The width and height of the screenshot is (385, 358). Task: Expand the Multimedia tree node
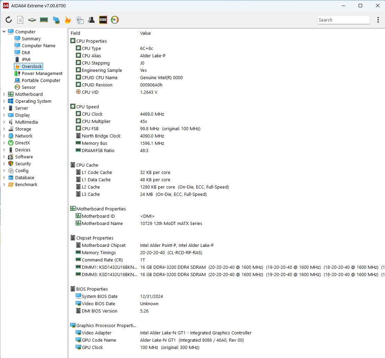tap(4, 122)
